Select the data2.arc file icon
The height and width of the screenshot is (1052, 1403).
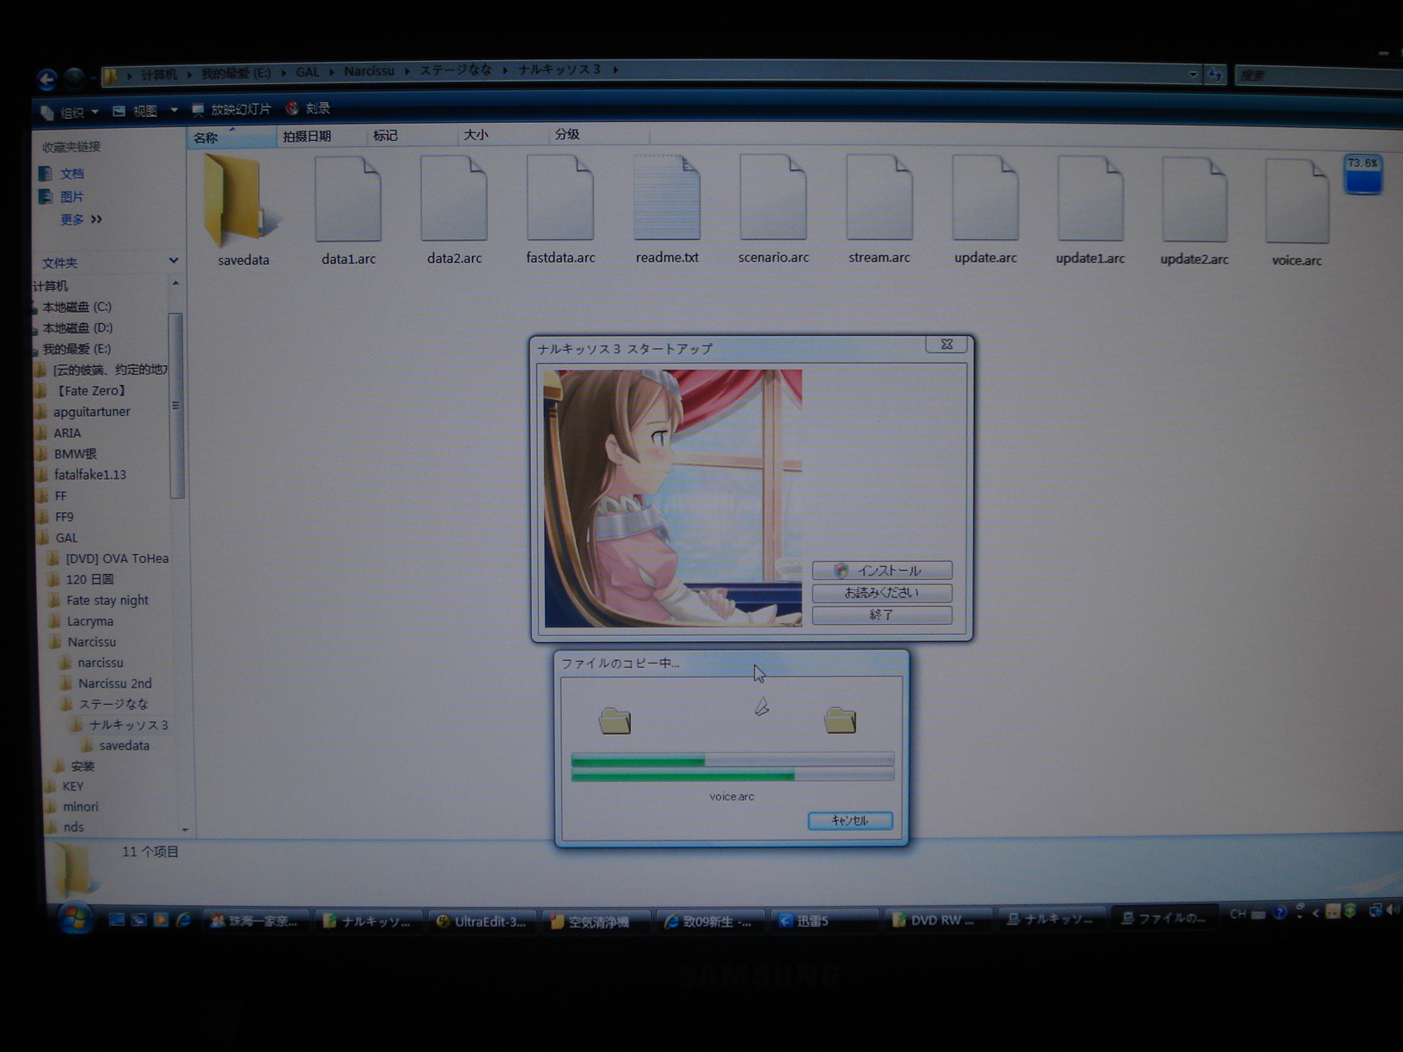tap(454, 199)
